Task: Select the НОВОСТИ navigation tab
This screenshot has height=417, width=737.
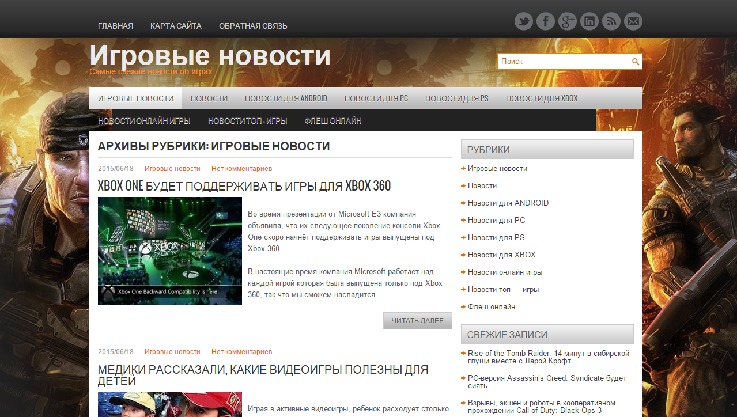Action: pyautogui.click(x=209, y=98)
